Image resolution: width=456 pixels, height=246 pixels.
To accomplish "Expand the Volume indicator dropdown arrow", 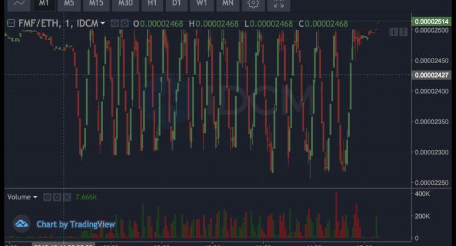I will (x=35, y=197).
